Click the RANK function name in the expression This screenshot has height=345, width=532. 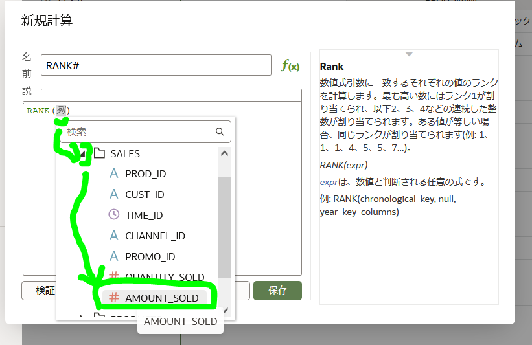point(38,111)
